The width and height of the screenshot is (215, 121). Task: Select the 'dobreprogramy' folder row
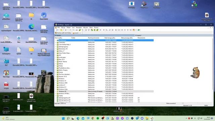coord(104,47)
